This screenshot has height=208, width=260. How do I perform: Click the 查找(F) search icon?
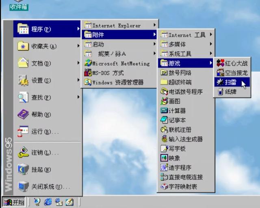(x=23, y=97)
